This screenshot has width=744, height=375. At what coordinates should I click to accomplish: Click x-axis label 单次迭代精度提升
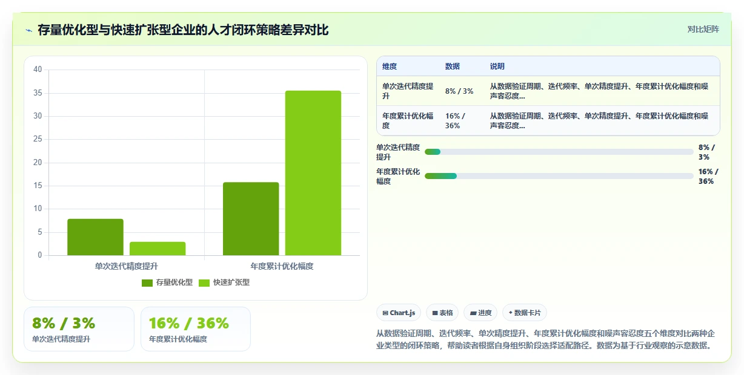[127, 266]
